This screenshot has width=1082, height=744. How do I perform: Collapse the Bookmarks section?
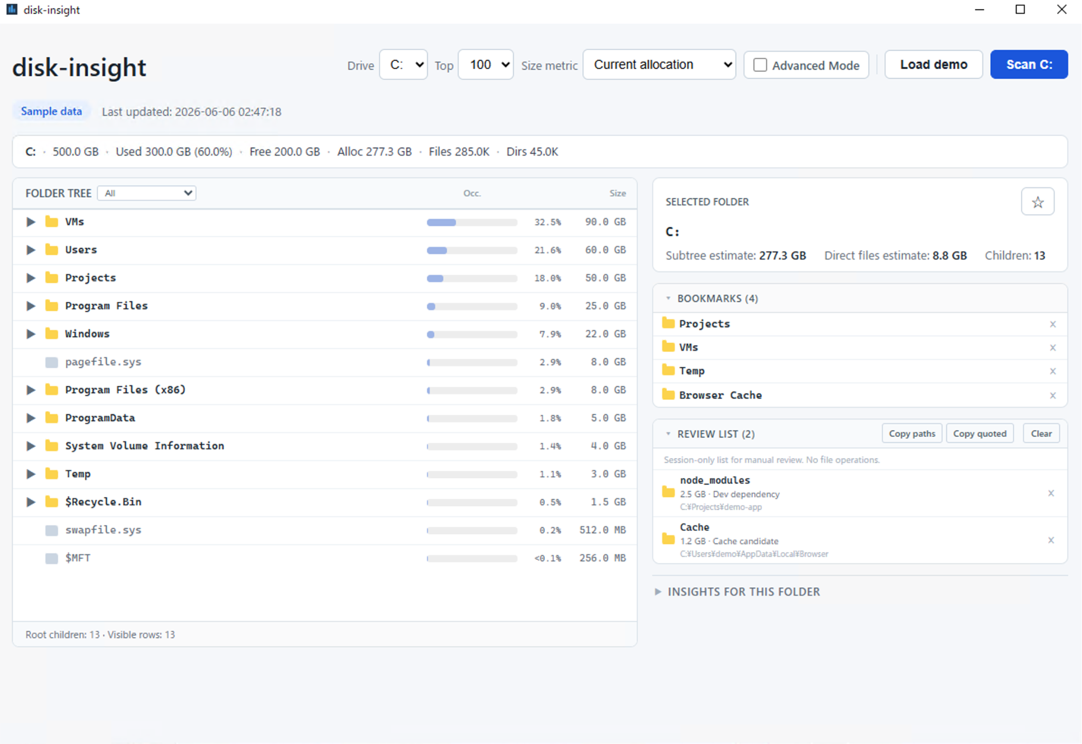tap(668, 298)
